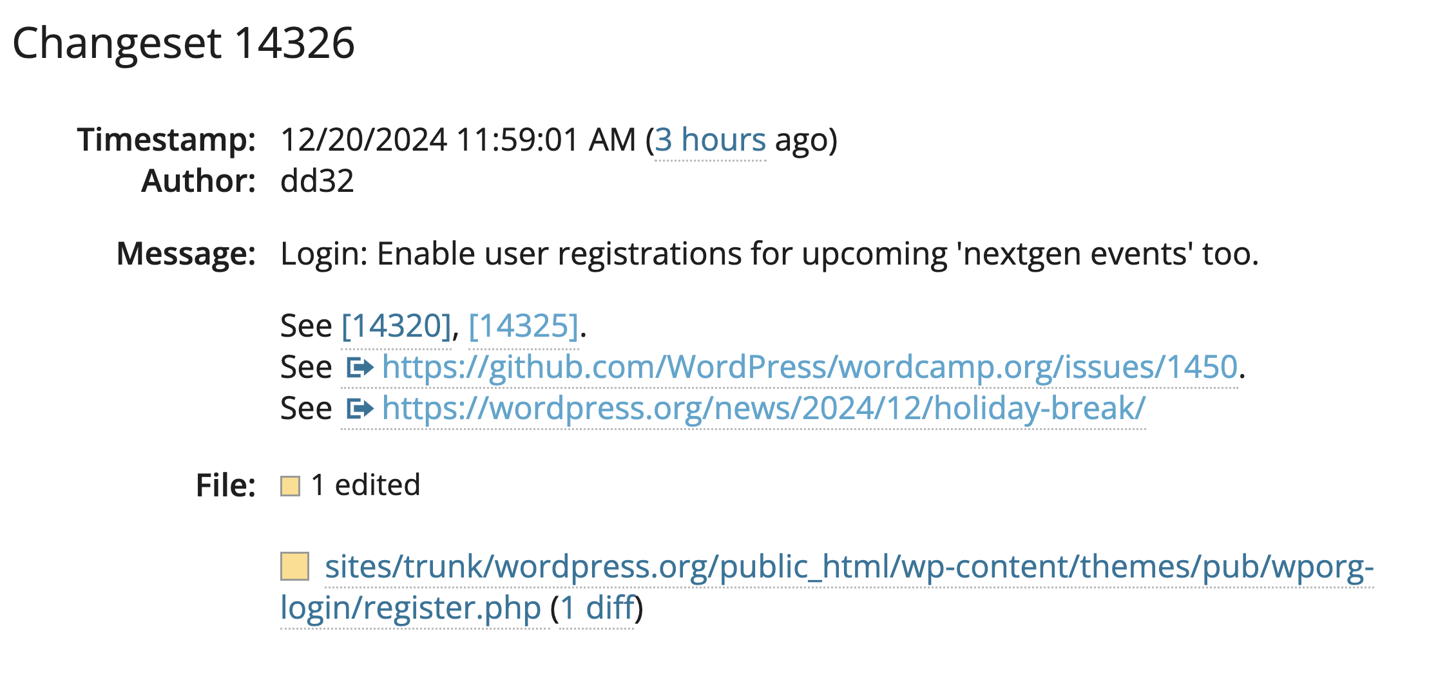This screenshot has height=676, width=1438.
Task: Click the 'Author:' label
Action: pos(198,181)
